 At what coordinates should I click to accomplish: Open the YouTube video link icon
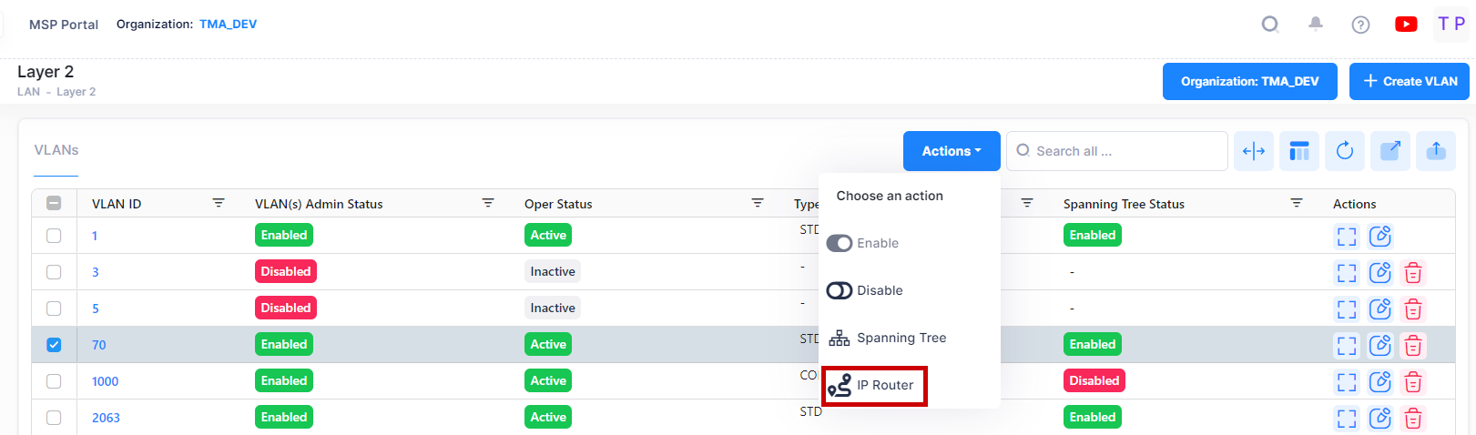(1406, 25)
